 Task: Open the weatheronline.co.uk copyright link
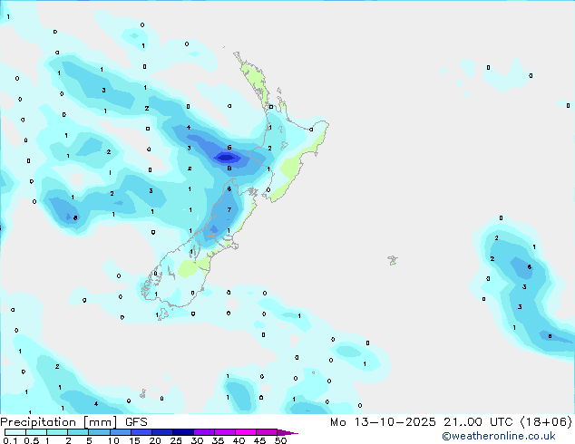coord(499,436)
